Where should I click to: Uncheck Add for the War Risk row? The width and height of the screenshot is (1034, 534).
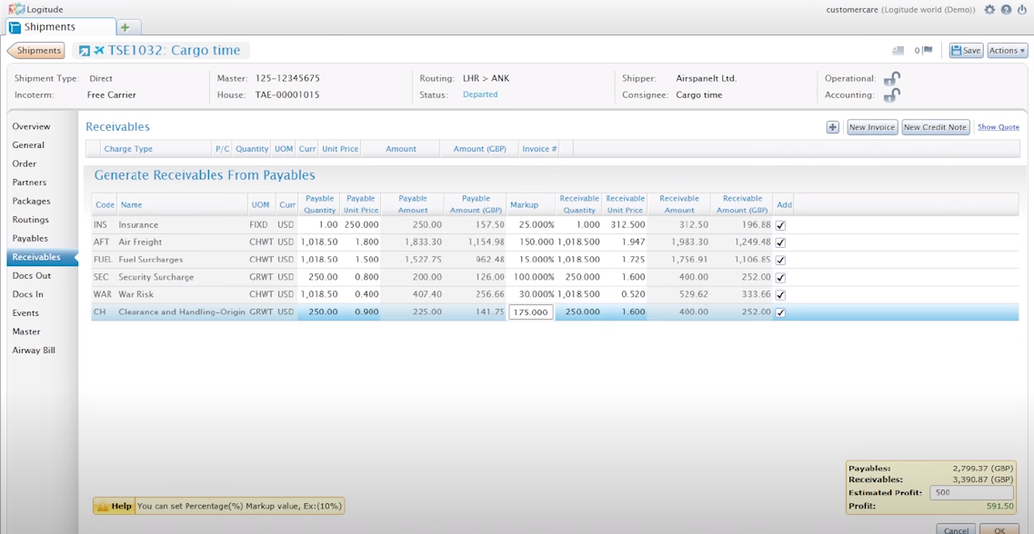(x=781, y=295)
